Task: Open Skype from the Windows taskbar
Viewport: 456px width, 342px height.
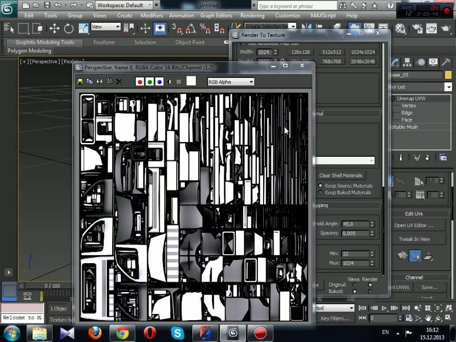Action: (177, 333)
